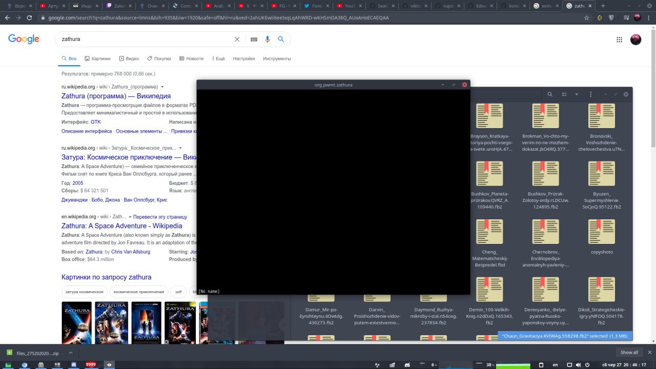Open the 2005 year link
Viewport: 656px width, 369px height.
pos(78,183)
